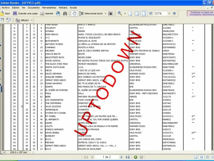The width and height of the screenshot is (214, 161).
Task: Expand the Seleccionar texto dropdown arrow
Action: [105, 14]
